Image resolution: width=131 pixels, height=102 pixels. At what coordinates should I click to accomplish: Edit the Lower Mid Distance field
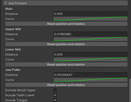click(x=90, y=54)
